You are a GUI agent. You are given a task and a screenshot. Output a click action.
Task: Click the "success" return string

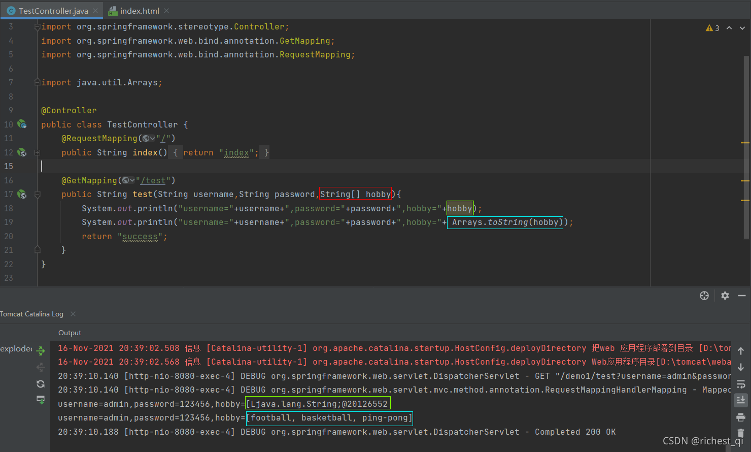click(x=140, y=236)
